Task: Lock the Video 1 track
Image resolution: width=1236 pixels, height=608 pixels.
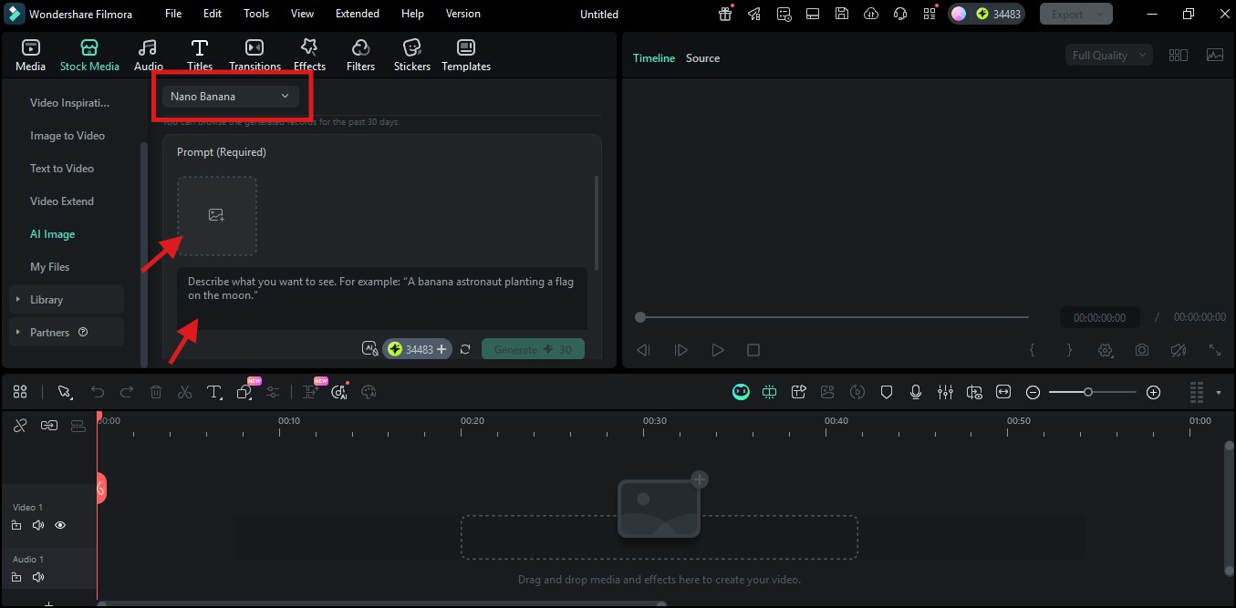Action: [16, 525]
